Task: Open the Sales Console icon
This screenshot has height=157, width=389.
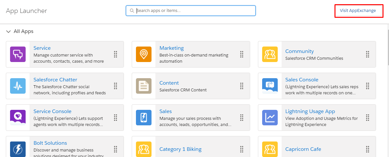Action: (x=270, y=86)
